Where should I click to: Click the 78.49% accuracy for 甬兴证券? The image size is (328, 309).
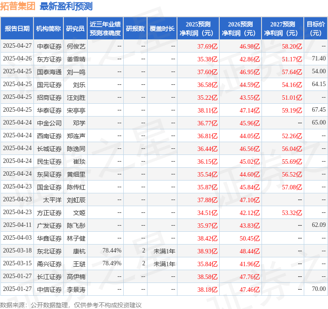coord(112,264)
